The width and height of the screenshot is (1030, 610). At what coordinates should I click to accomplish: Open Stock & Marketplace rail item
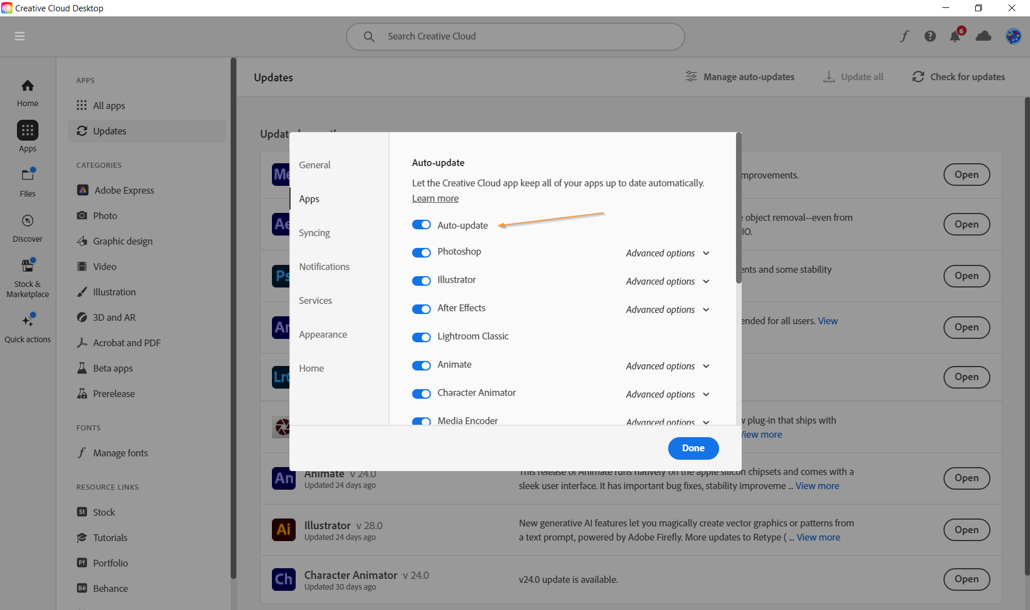point(28,278)
